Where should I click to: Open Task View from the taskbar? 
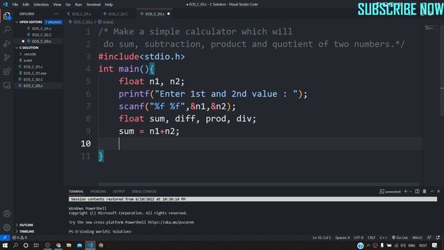click(36, 245)
